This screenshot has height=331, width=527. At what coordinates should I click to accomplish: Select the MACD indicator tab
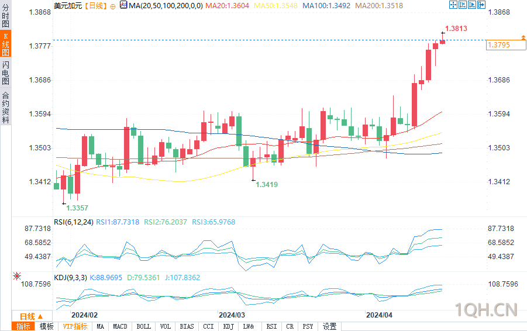coord(120,326)
